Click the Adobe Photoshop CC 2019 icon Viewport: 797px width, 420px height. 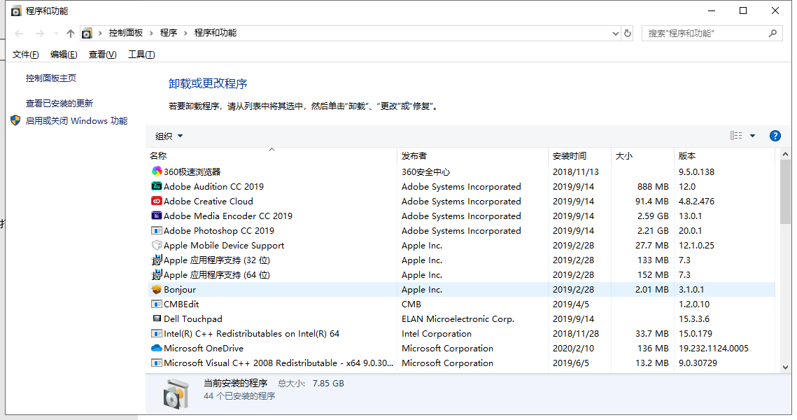point(157,230)
